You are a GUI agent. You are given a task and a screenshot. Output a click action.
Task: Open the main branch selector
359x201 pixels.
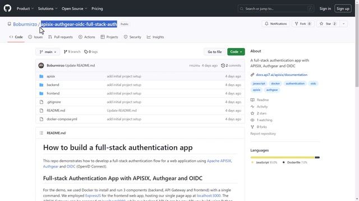click(x=48, y=52)
